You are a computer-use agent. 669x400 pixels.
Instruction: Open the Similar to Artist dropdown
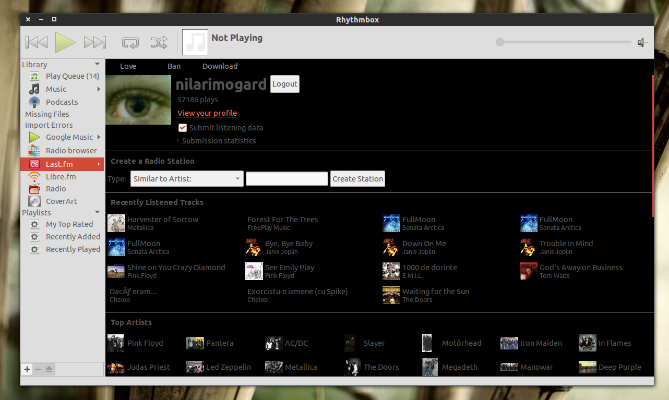coord(187,179)
